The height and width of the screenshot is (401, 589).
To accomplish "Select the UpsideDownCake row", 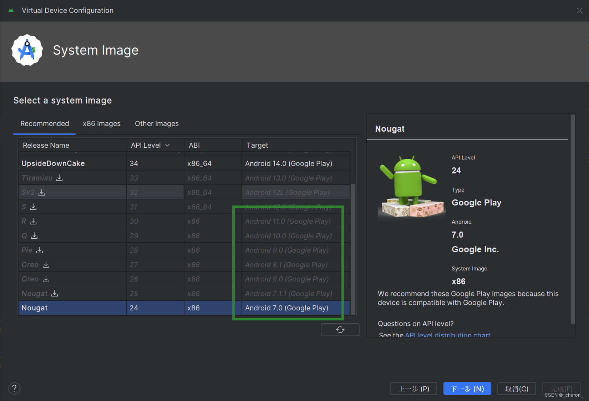I will 184,163.
